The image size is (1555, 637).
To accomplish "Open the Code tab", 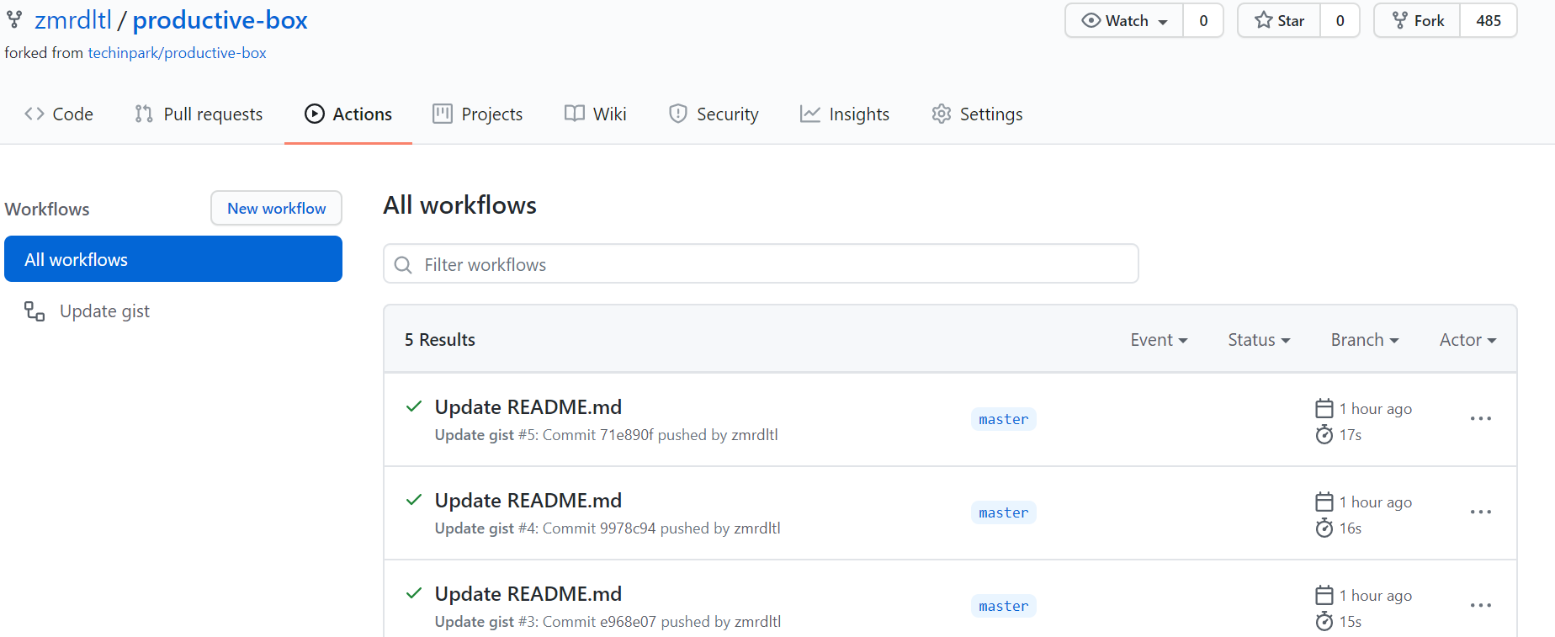I will [59, 114].
